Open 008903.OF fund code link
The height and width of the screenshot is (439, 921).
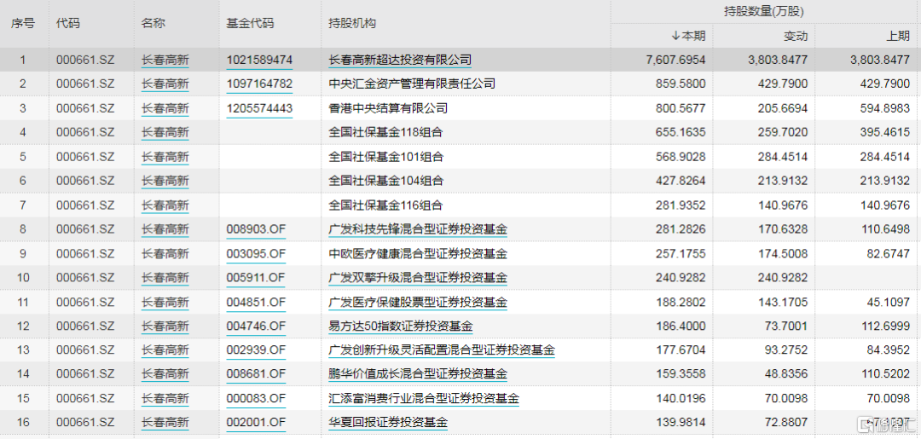(x=256, y=229)
